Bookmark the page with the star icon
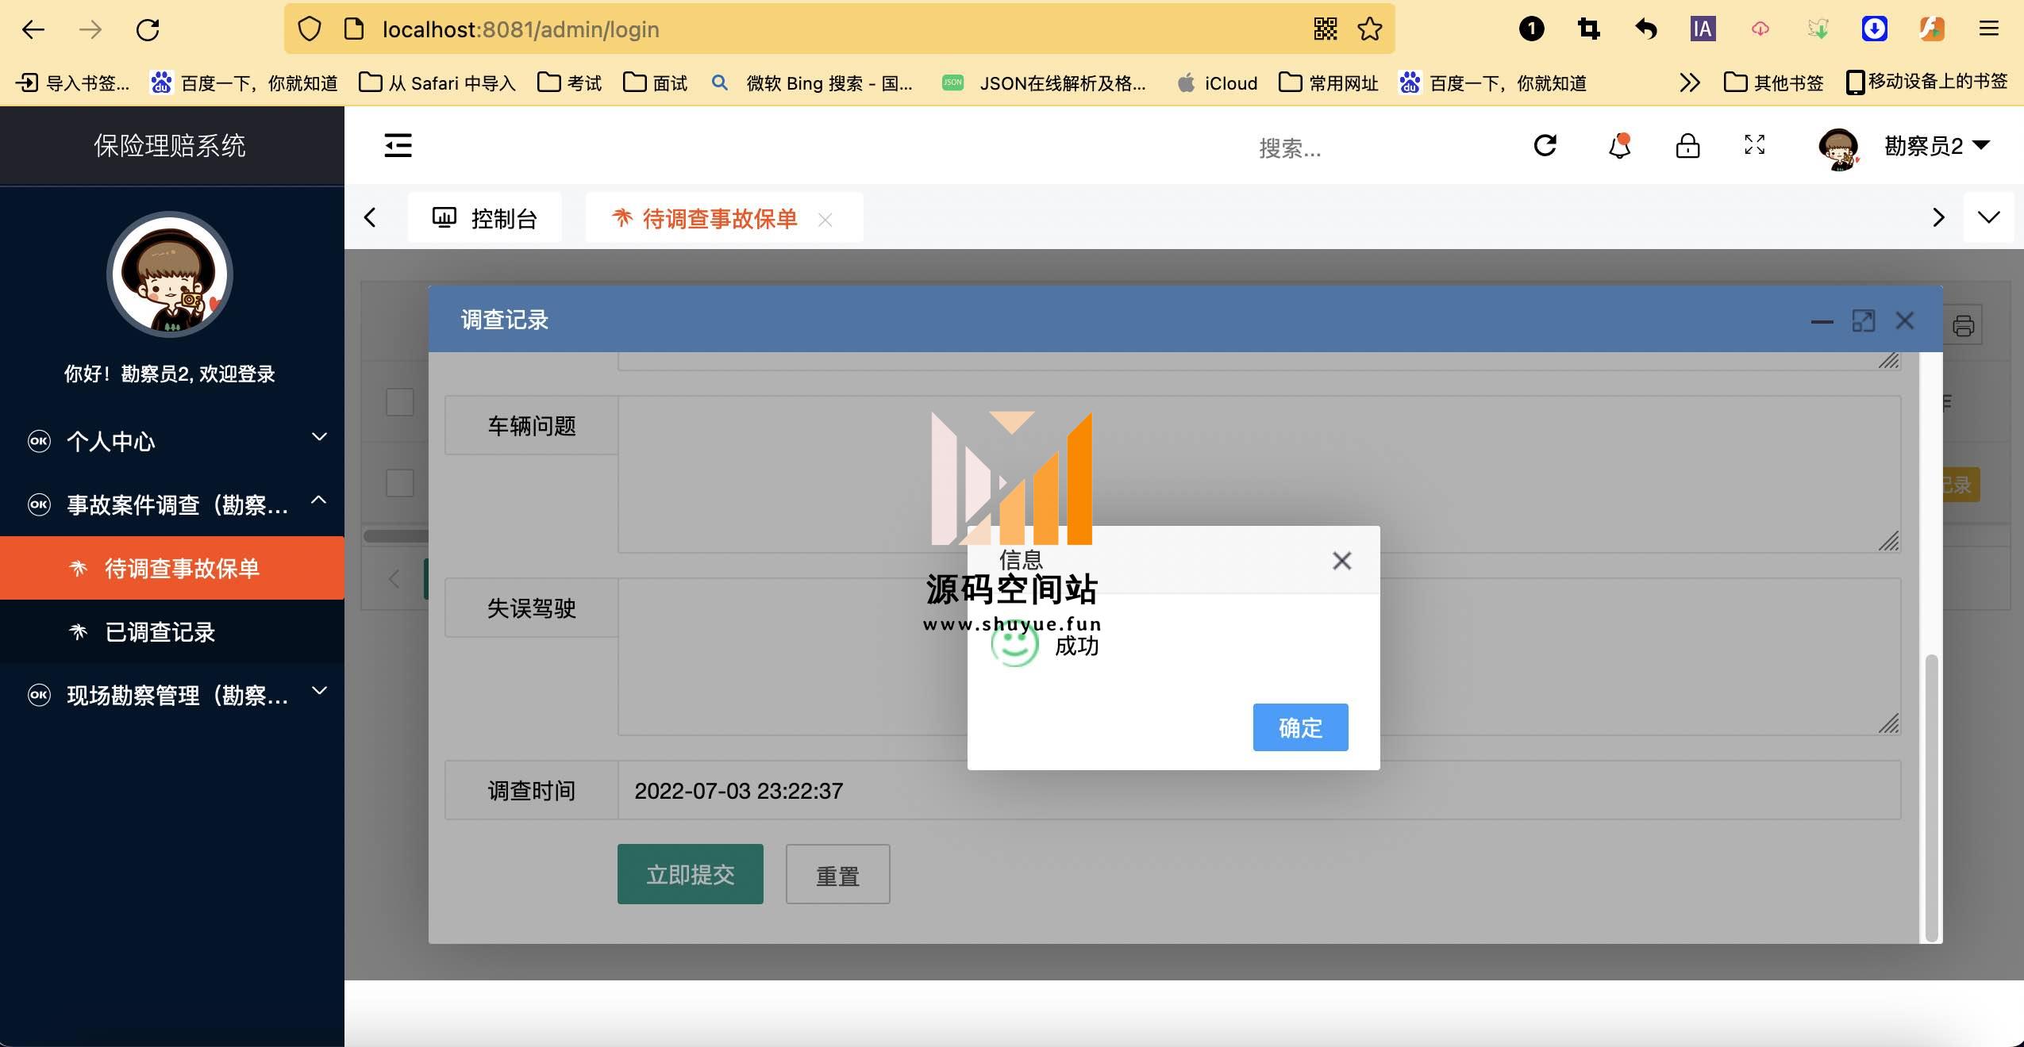The image size is (2024, 1047). coord(1369,29)
